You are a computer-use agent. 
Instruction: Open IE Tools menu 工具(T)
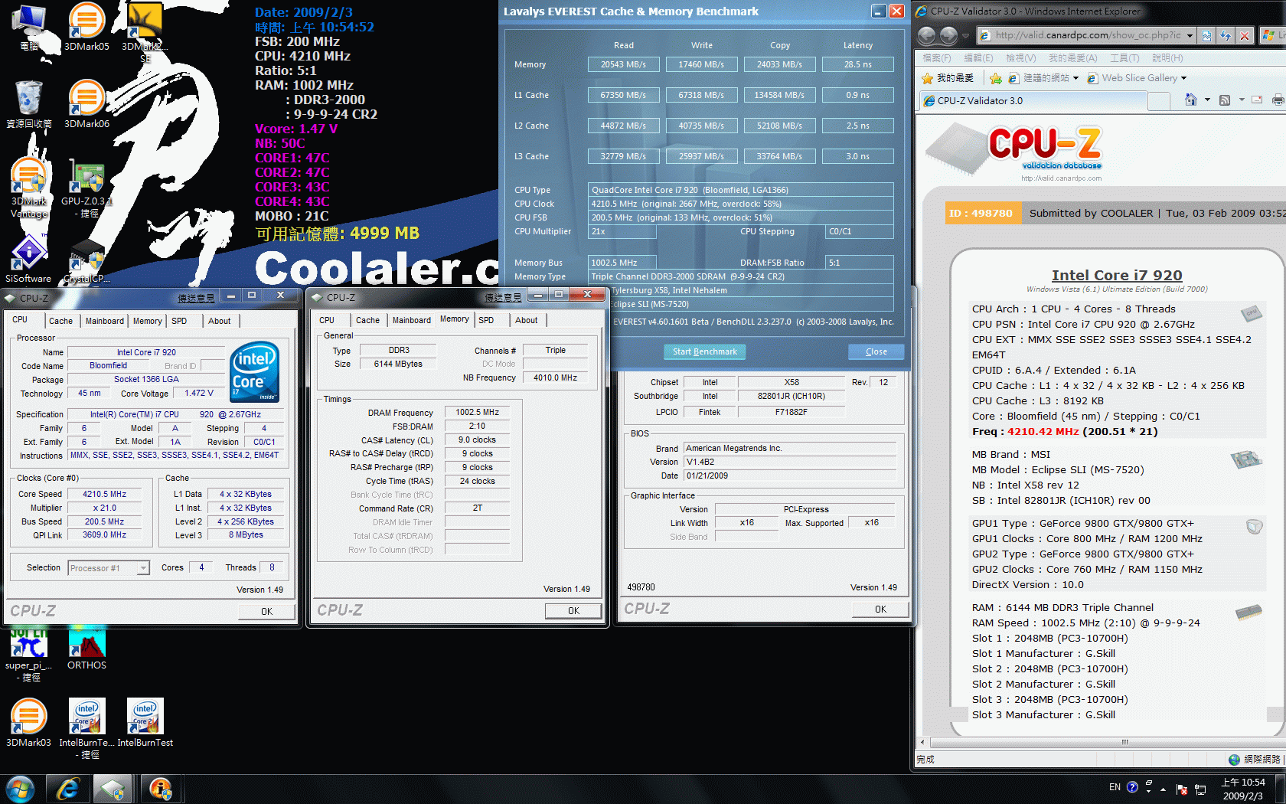tap(1124, 58)
